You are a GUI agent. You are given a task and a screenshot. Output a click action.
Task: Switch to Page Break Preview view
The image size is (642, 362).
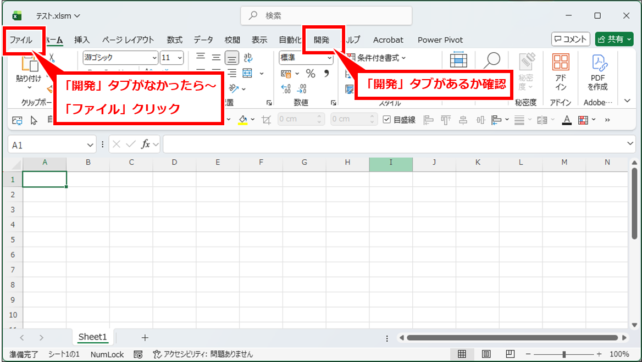pos(510,354)
